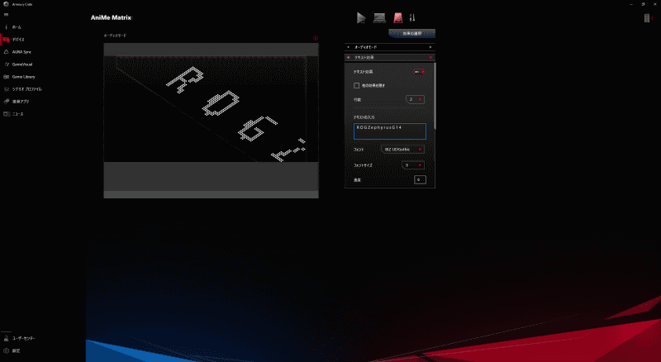
Task: Click the テキストの入力 label
Action: (364, 117)
